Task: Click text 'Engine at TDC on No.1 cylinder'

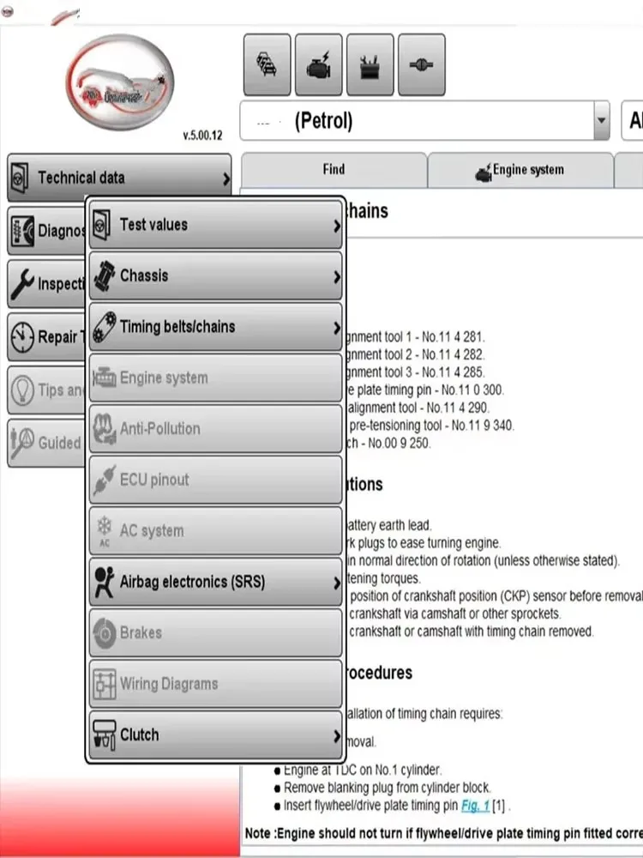Action: (363, 770)
